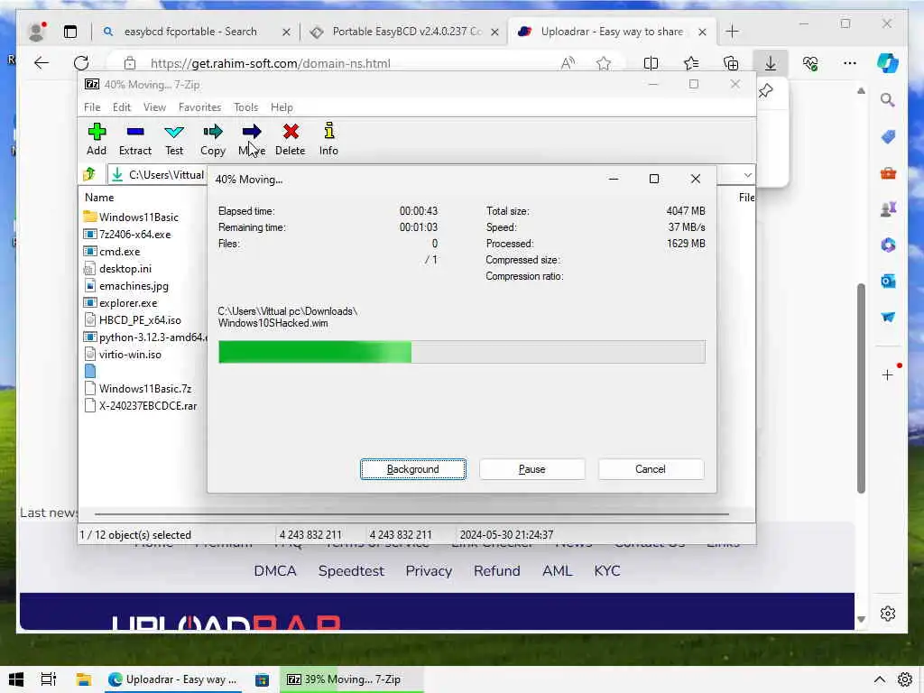Refresh the Edge page
The height and width of the screenshot is (693, 924).
81,63
